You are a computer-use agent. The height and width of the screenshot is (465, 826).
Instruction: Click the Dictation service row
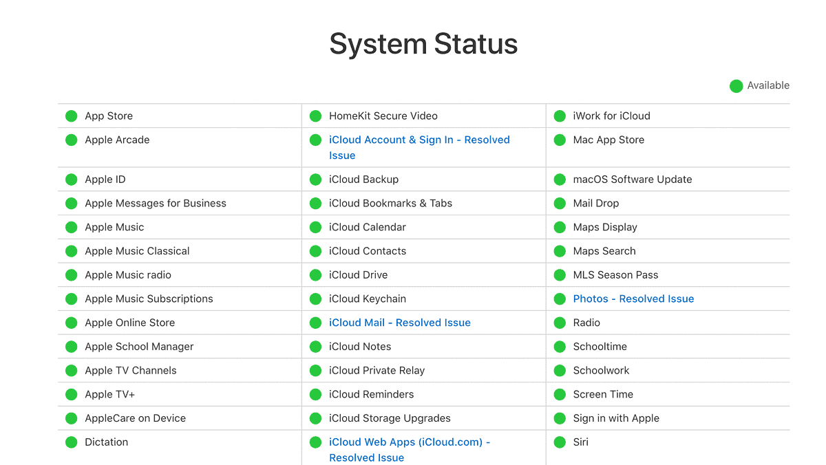105,442
